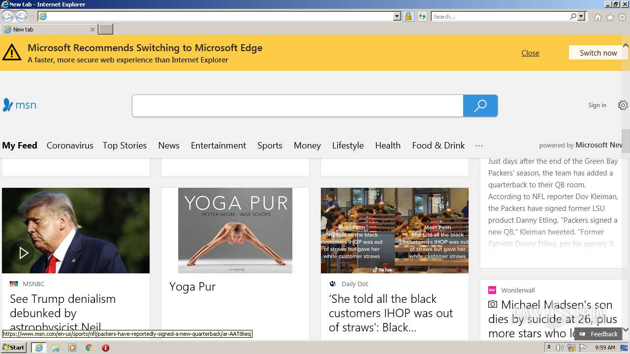This screenshot has width=630, height=354.
Task: Open the 'Yoga Pur' card title
Action: point(192,287)
